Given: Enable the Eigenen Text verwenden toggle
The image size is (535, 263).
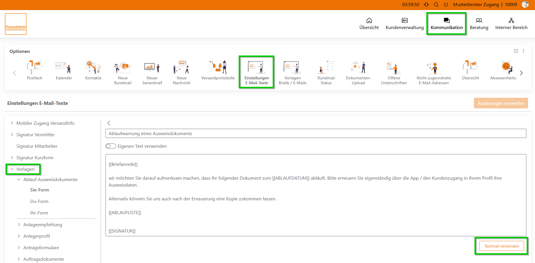Looking at the screenshot, I should click(111, 146).
